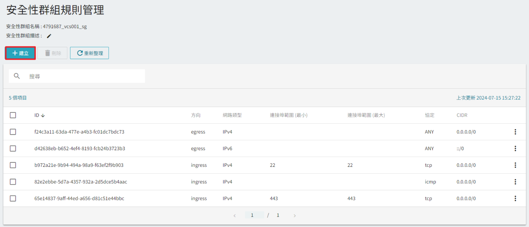
Task: Sort by the 網路類型 column header
Action: [x=232, y=115]
